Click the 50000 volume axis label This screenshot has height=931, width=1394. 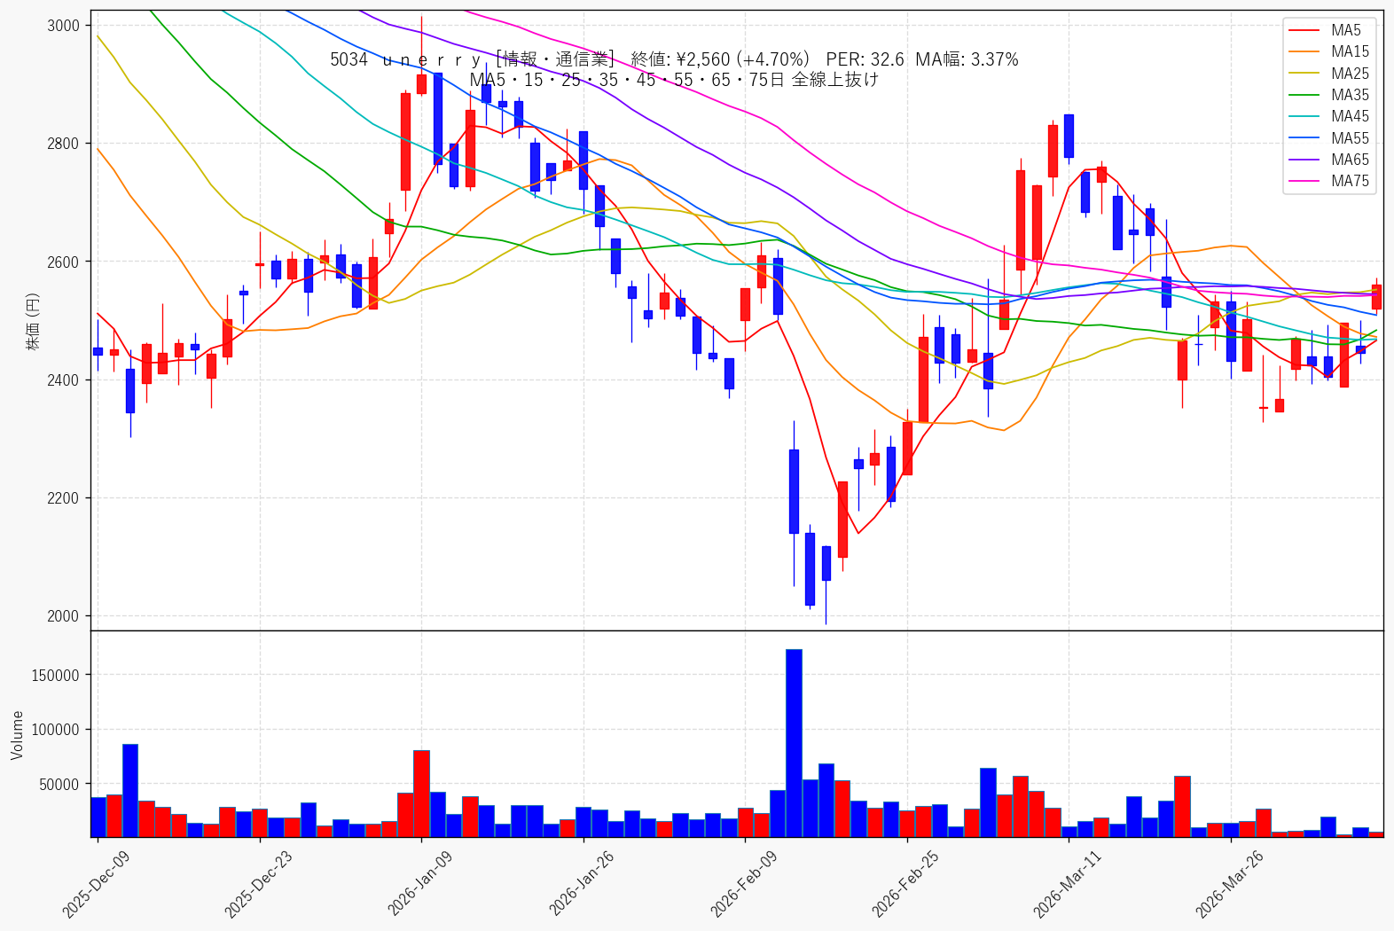[x=59, y=785]
